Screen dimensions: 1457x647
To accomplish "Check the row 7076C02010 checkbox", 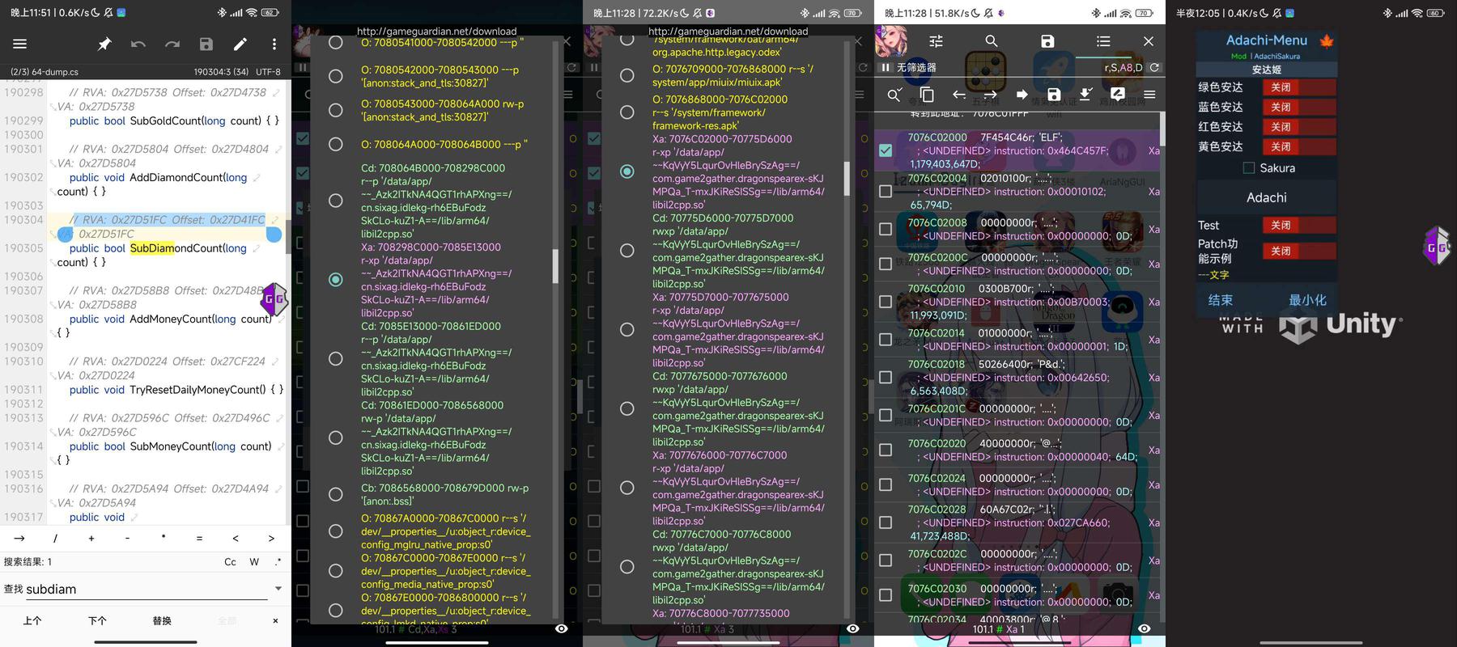I will pyautogui.click(x=886, y=302).
